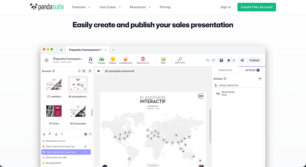Select the (Sélectionner une ville) layer

(66, 158)
